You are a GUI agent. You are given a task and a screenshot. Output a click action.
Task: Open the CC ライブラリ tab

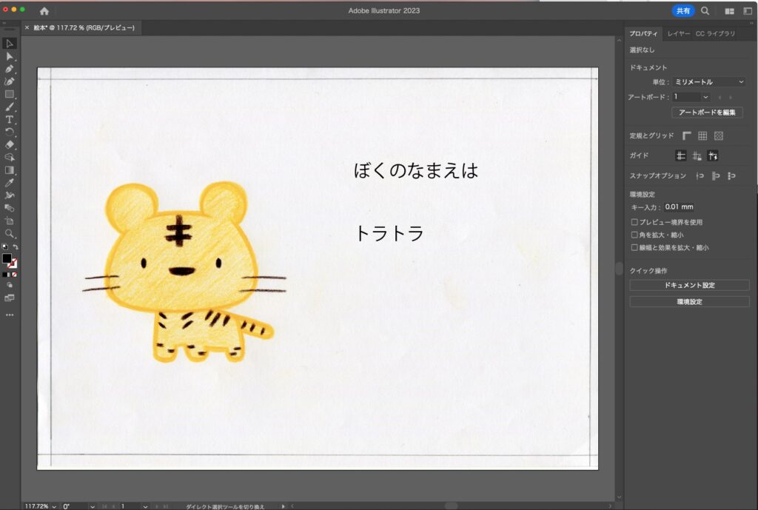pos(715,34)
